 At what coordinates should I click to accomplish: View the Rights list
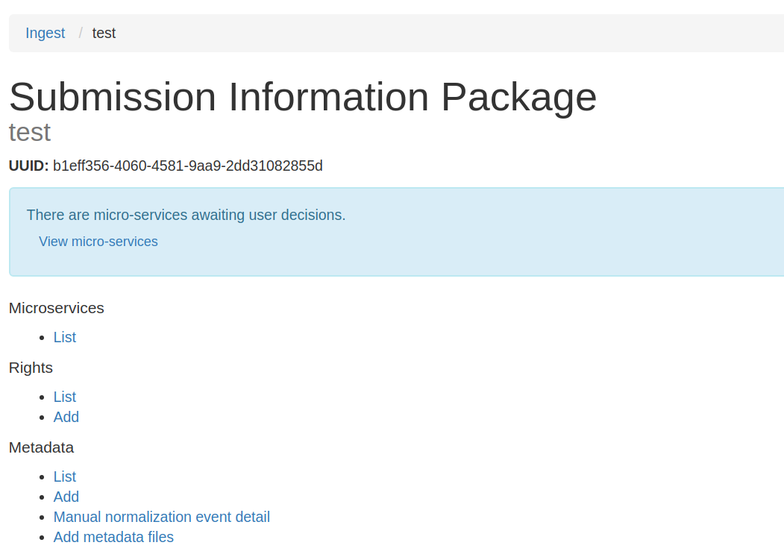coord(64,397)
